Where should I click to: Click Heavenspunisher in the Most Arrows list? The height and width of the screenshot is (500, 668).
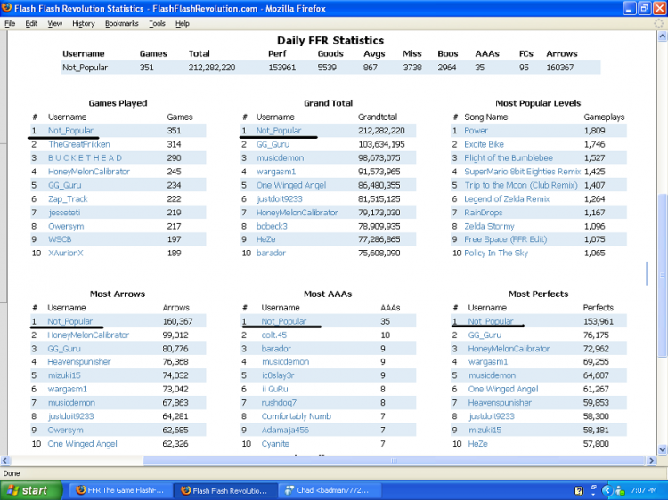click(78, 362)
